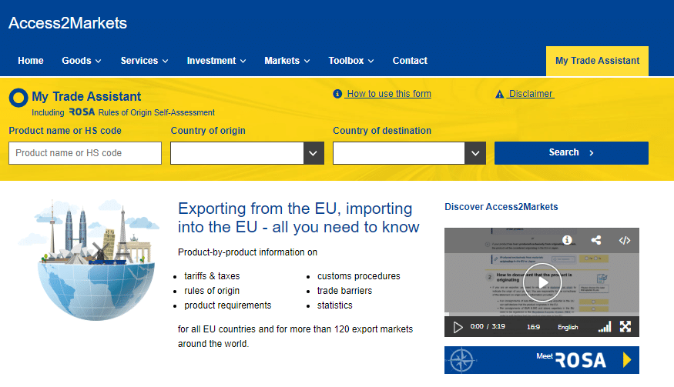This screenshot has width=674, height=387.
Task: Click the blue Search button
Action: 571,152
